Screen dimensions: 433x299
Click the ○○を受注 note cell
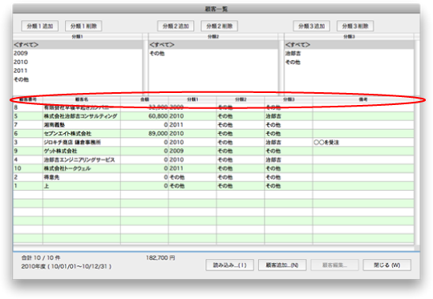point(363,143)
